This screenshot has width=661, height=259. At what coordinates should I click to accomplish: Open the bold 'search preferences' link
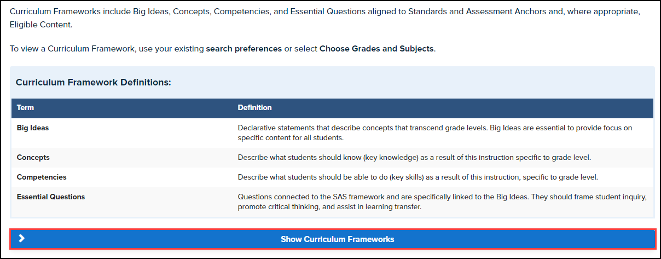point(243,49)
